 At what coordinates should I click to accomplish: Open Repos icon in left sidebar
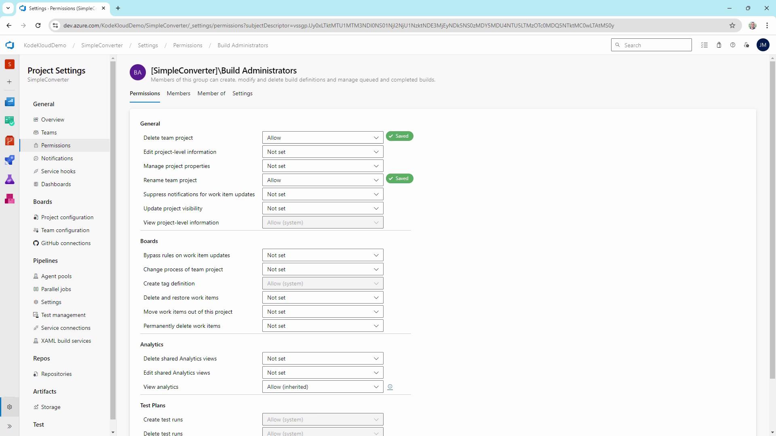coord(10,140)
